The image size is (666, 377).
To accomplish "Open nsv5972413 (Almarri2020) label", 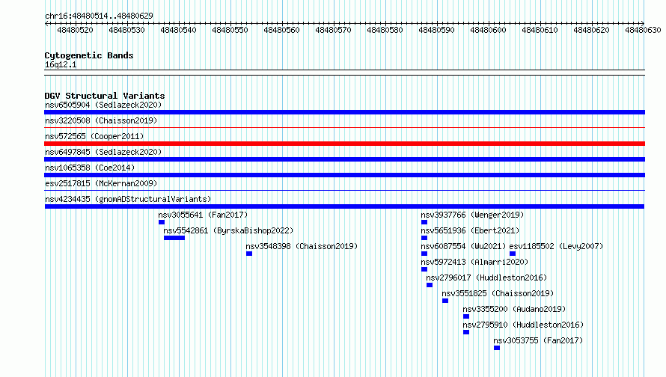I will tap(474, 262).
